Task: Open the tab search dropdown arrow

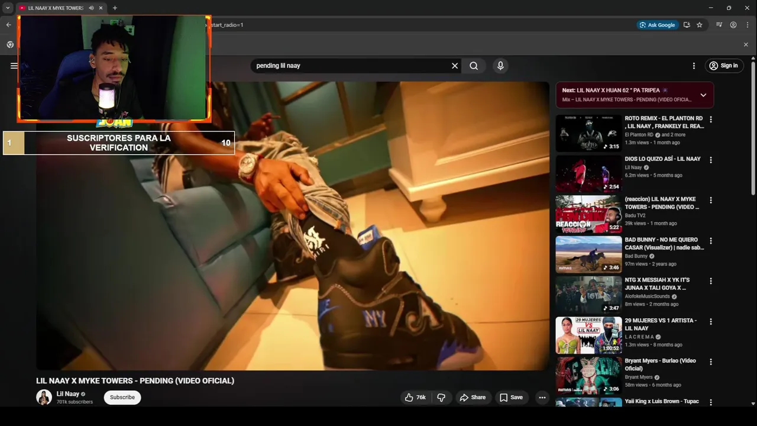Action: coord(8,8)
